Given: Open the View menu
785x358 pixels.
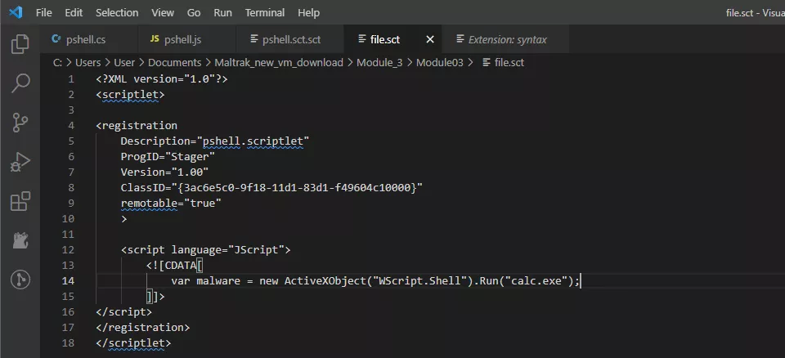Looking at the screenshot, I should pyautogui.click(x=163, y=13).
